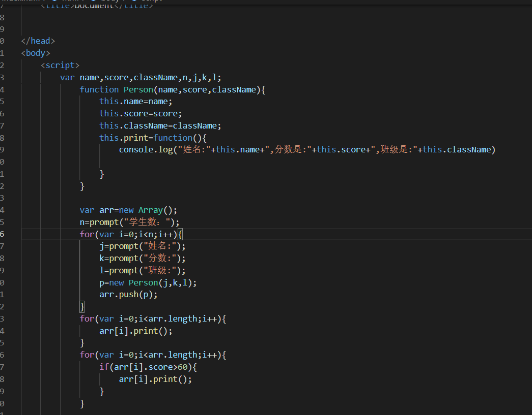532x415 pixels.
Task: Click the l=prompt("班级:") line
Action: point(143,270)
